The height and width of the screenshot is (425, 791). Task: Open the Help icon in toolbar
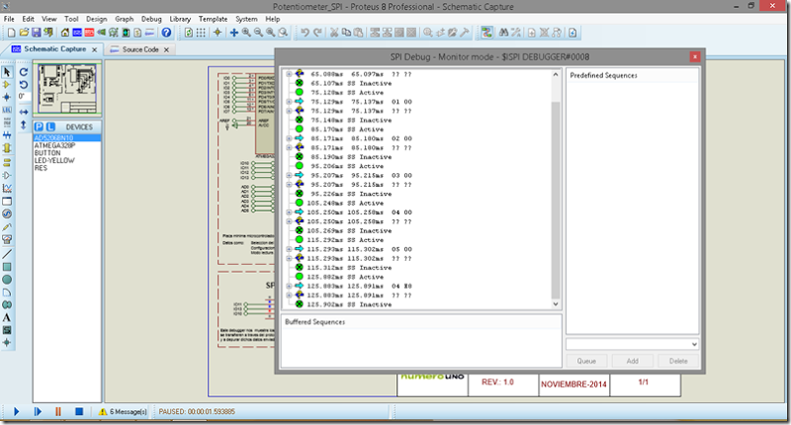pos(166,33)
